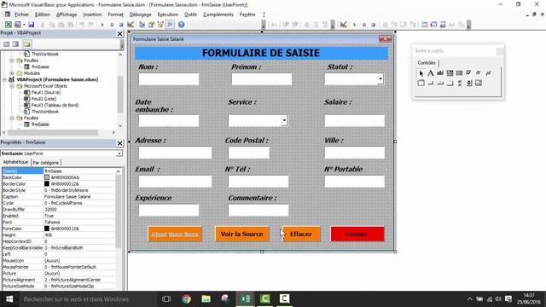Click the Code Postal text box
546x307 pixels.
pyautogui.click(x=248, y=153)
